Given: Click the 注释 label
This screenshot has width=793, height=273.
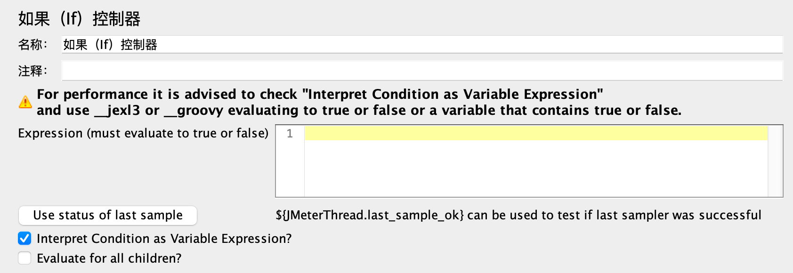Looking at the screenshot, I should tap(32, 71).
